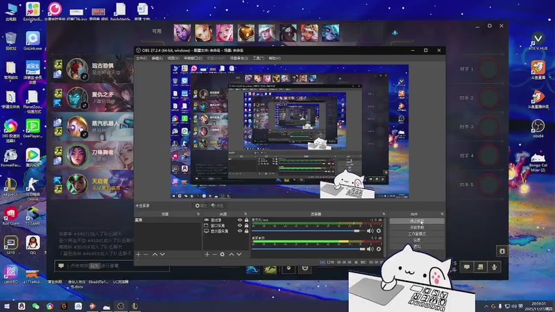
Task: Click 工作室模式 button in OBS controls
Action: 417,234
